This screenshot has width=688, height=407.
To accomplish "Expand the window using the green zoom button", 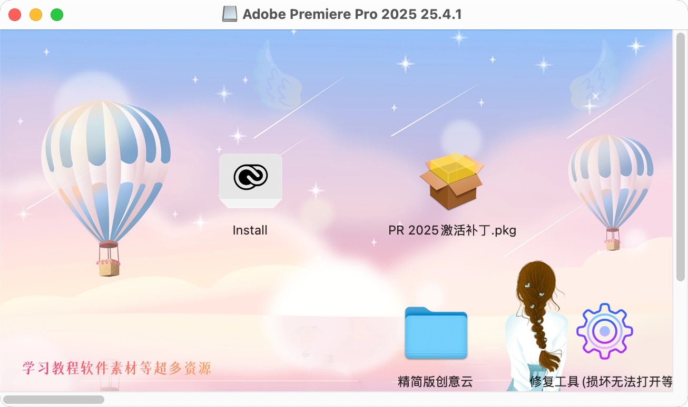I will tap(57, 15).
